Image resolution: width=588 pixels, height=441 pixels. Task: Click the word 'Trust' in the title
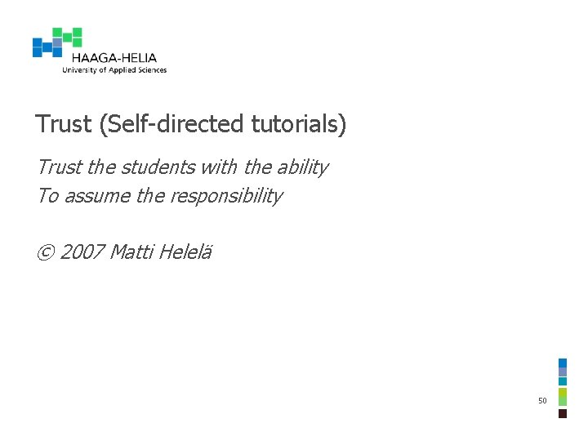[x=63, y=124]
